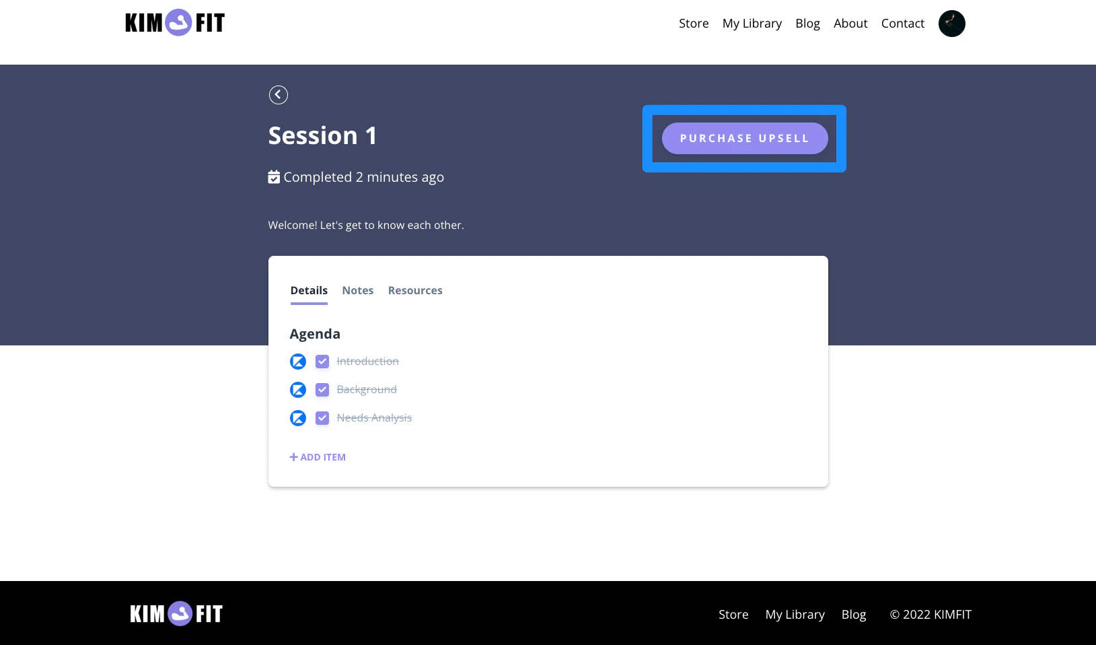This screenshot has width=1096, height=645.
Task: Click the blue icon beside Needs Analysis
Action: (298, 418)
